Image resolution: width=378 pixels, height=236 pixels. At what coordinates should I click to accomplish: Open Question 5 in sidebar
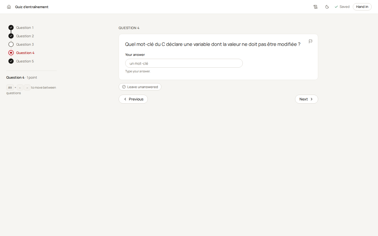tap(25, 61)
